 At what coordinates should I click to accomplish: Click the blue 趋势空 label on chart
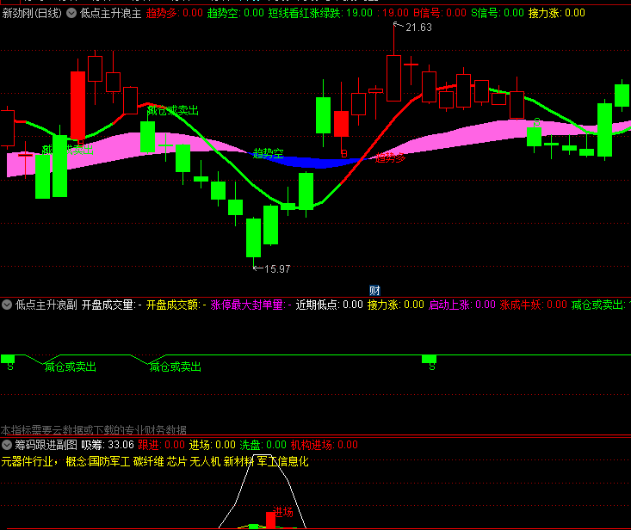pyautogui.click(x=268, y=153)
